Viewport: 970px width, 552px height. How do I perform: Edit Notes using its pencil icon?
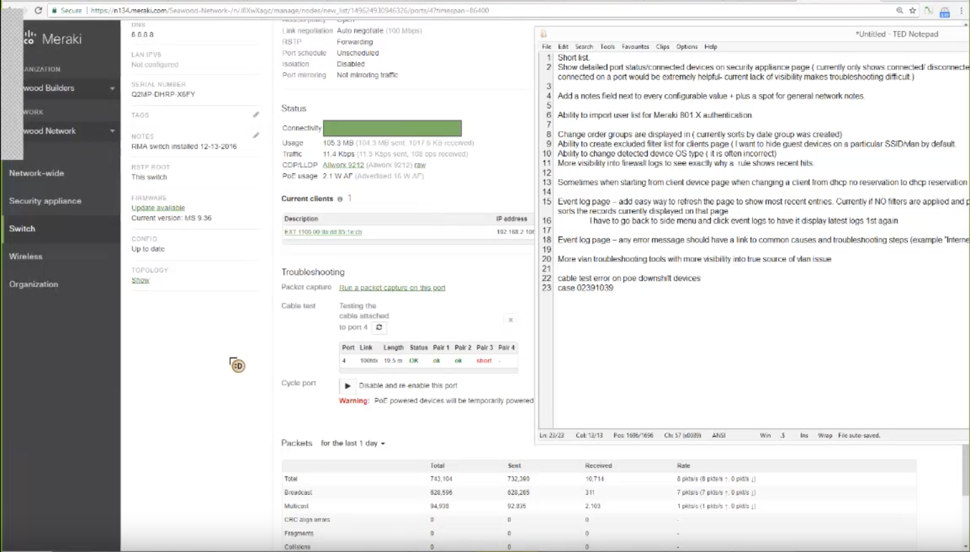[x=257, y=135]
